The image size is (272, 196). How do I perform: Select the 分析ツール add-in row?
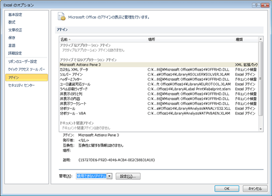tap(159, 109)
